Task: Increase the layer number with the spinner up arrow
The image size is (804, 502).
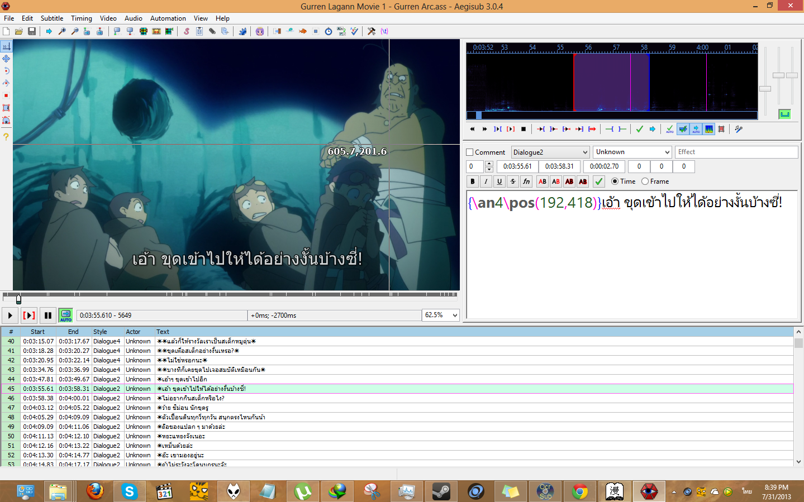Action: click(489, 164)
